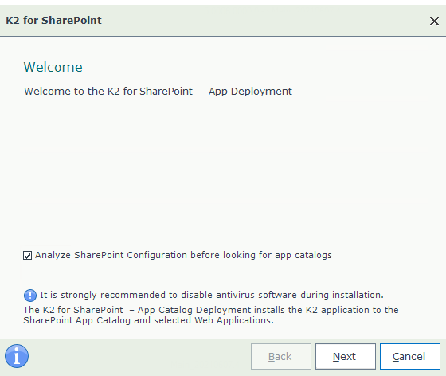The image size is (446, 376).
Task: Click the K2 for SharePoint title text
Action: pos(53,21)
